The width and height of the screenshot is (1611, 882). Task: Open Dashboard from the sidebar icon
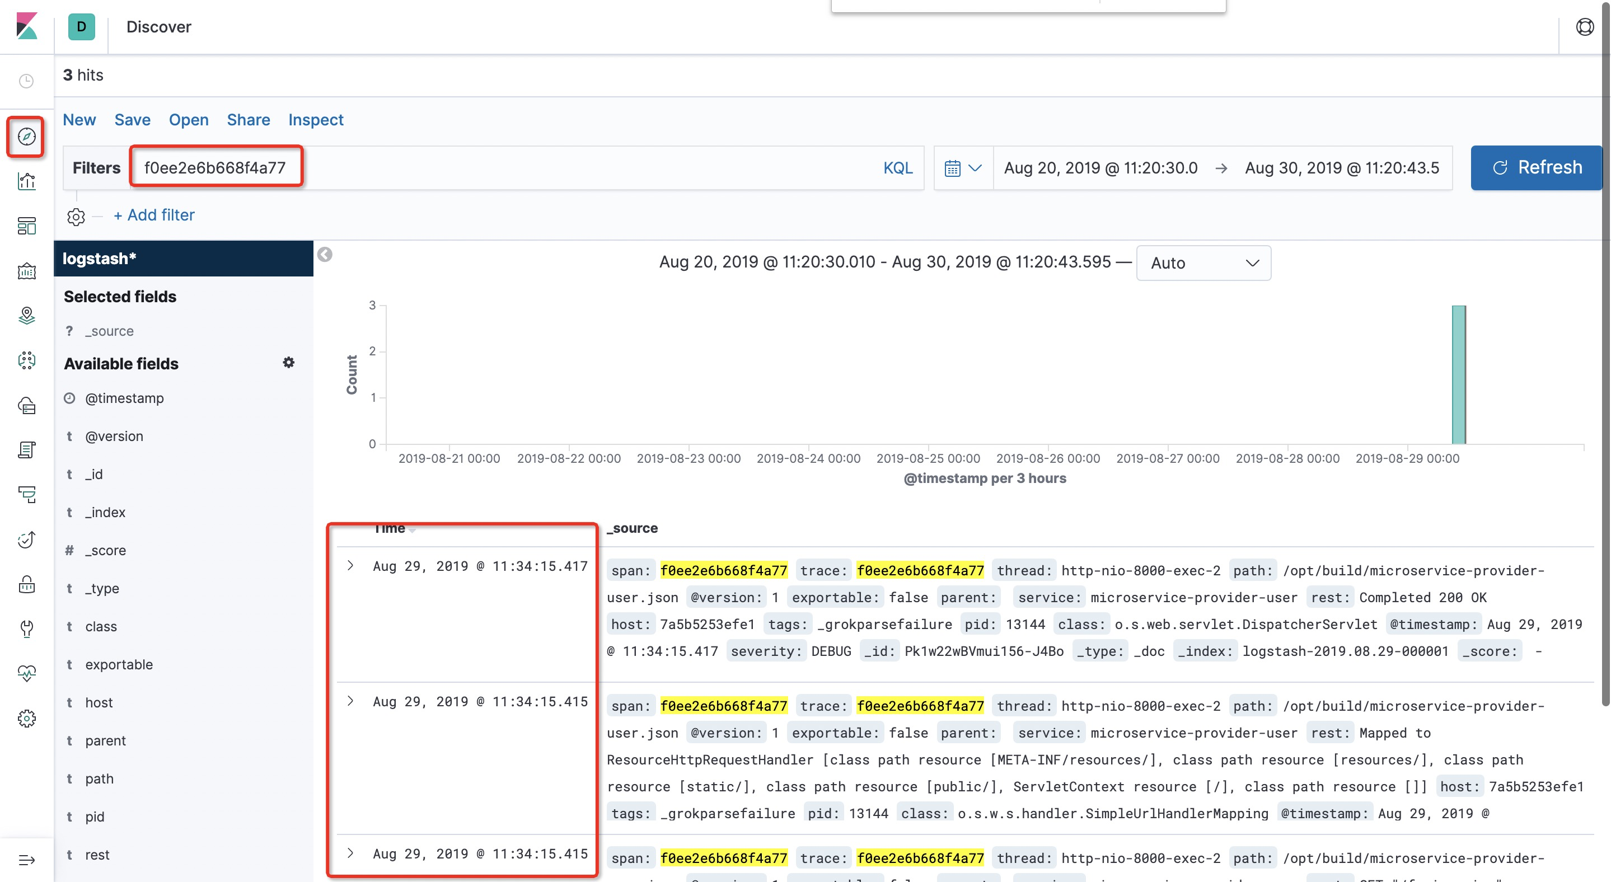[x=26, y=226]
